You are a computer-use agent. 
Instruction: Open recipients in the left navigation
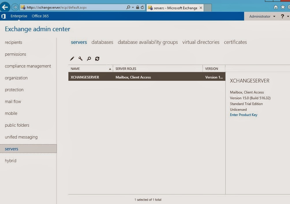14,42
